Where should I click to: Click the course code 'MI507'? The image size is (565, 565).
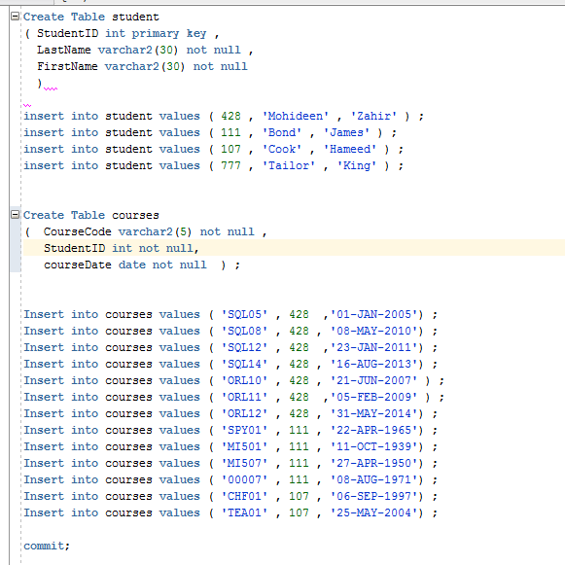244,464
